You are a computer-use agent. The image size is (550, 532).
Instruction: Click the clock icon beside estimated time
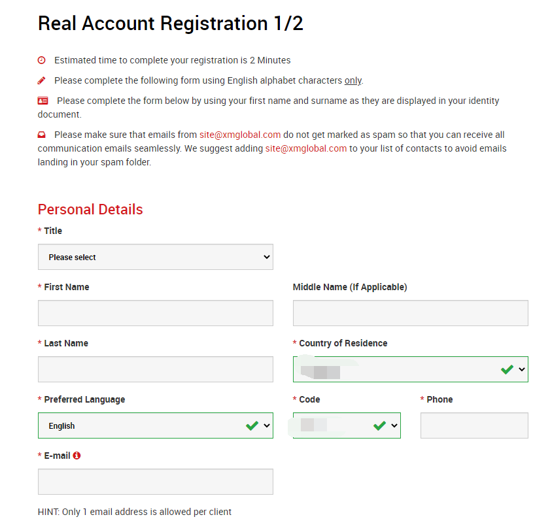[x=42, y=60]
